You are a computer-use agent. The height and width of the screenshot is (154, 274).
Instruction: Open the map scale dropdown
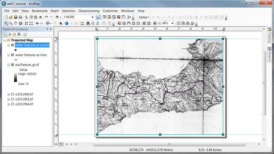pyautogui.click(x=92, y=17)
